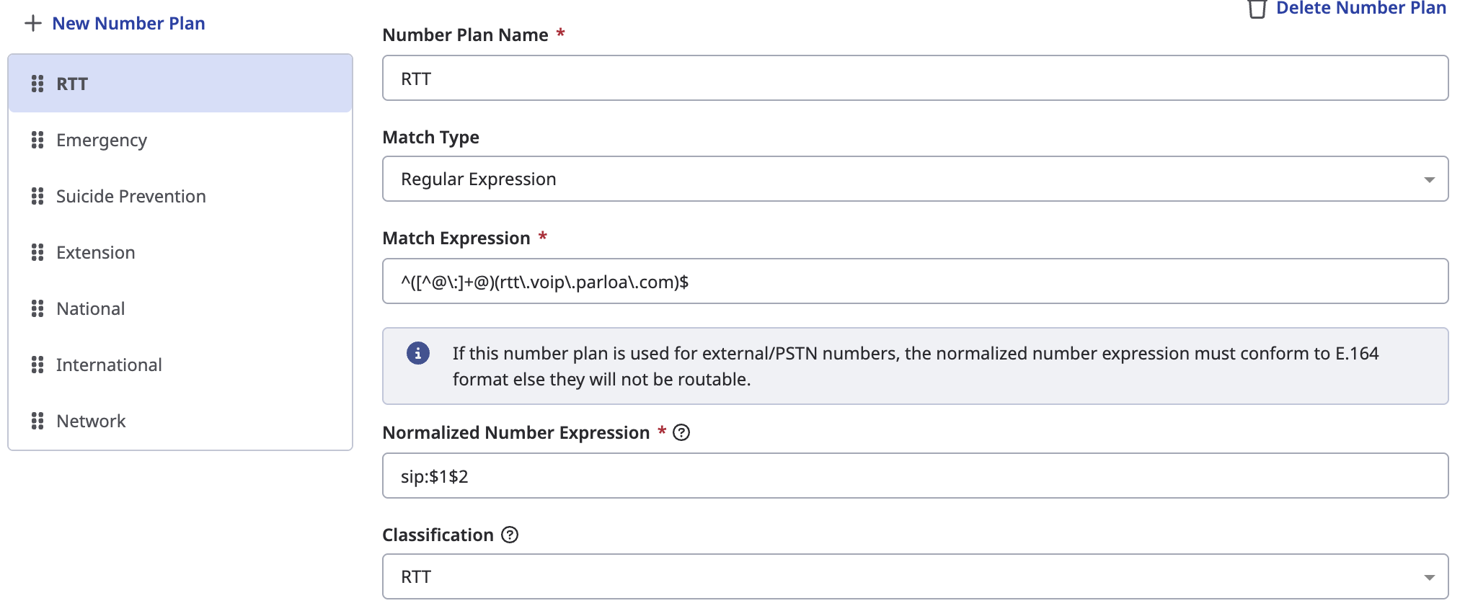
Task: Click drag handle icon next to Network
Action: coord(37,421)
